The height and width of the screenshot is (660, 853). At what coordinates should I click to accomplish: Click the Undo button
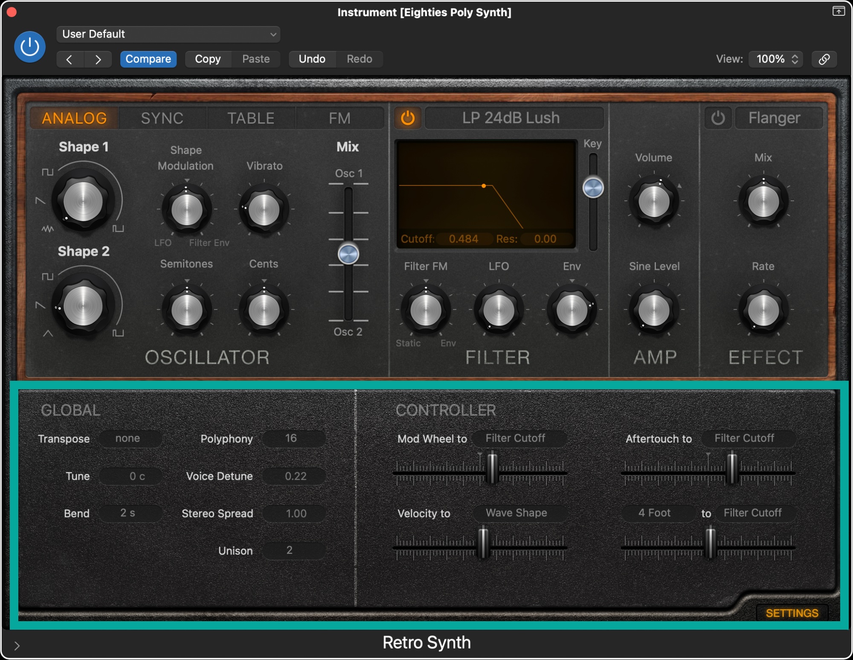pyautogui.click(x=312, y=59)
